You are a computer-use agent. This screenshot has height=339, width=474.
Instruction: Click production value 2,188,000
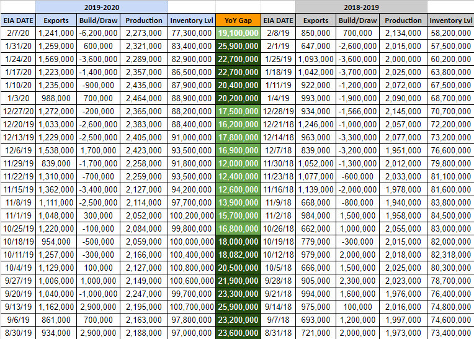[x=144, y=333]
